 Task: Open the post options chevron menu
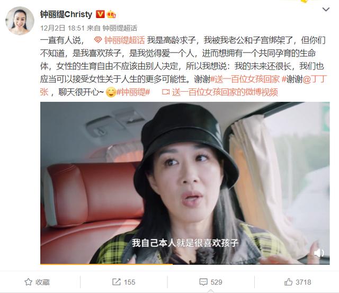click(x=326, y=10)
